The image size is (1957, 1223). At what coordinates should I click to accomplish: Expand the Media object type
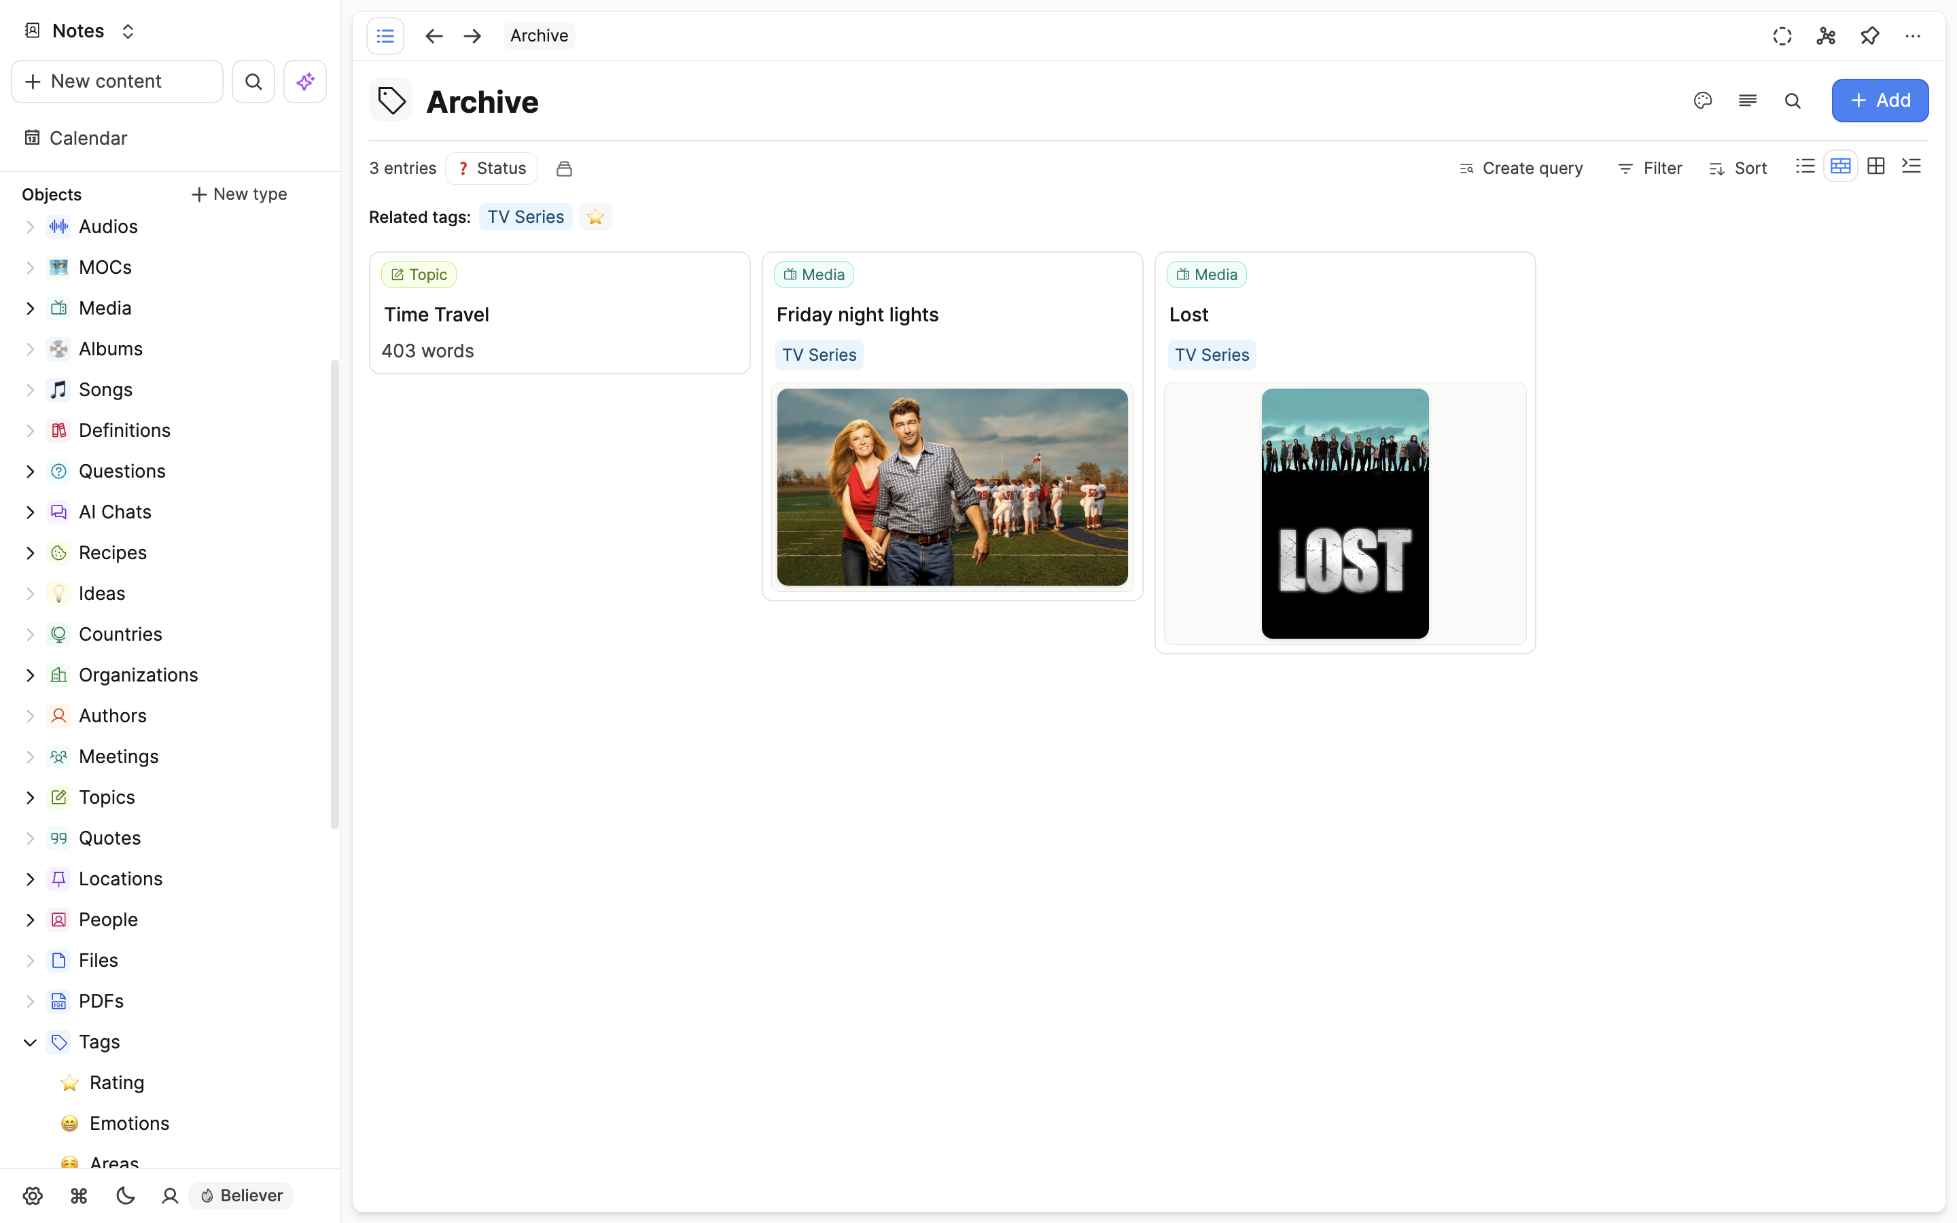point(30,308)
